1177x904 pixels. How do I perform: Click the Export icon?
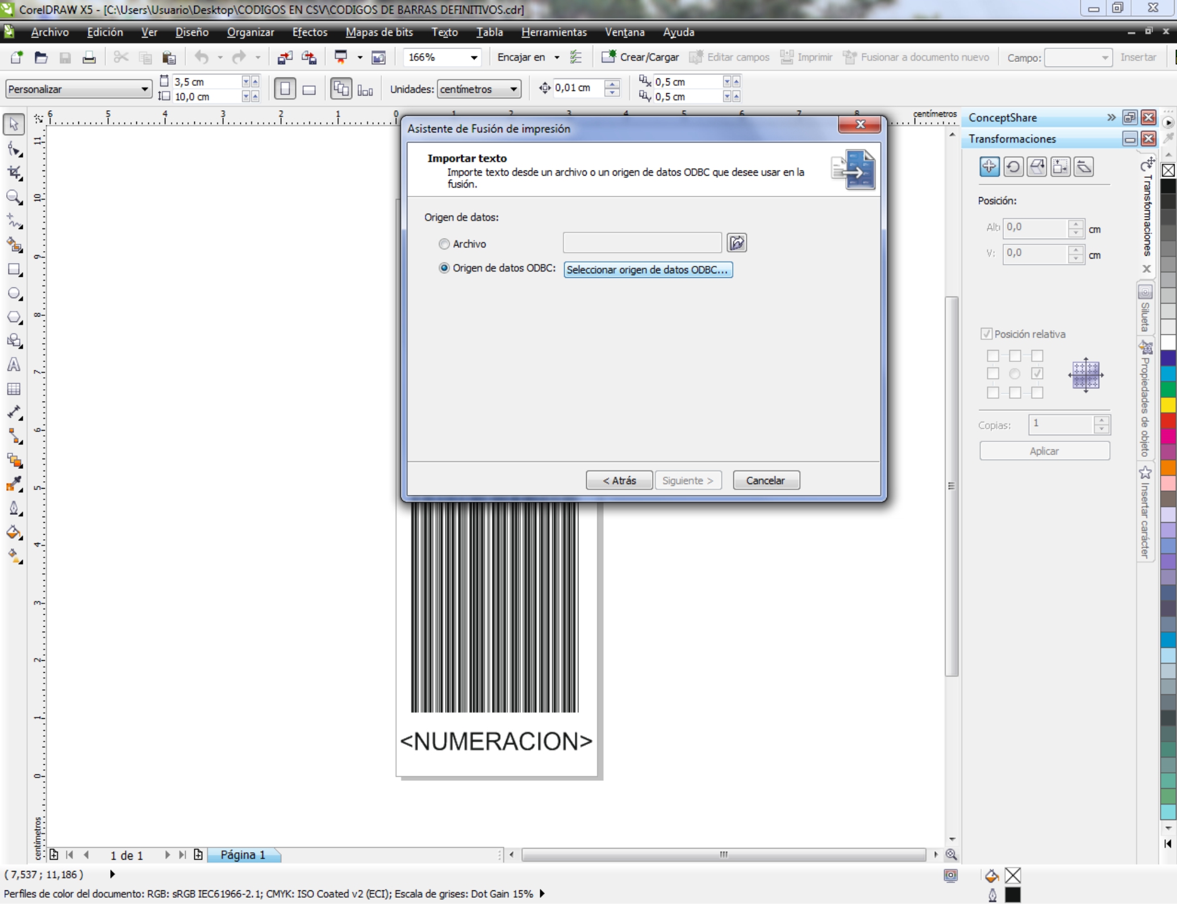309,57
